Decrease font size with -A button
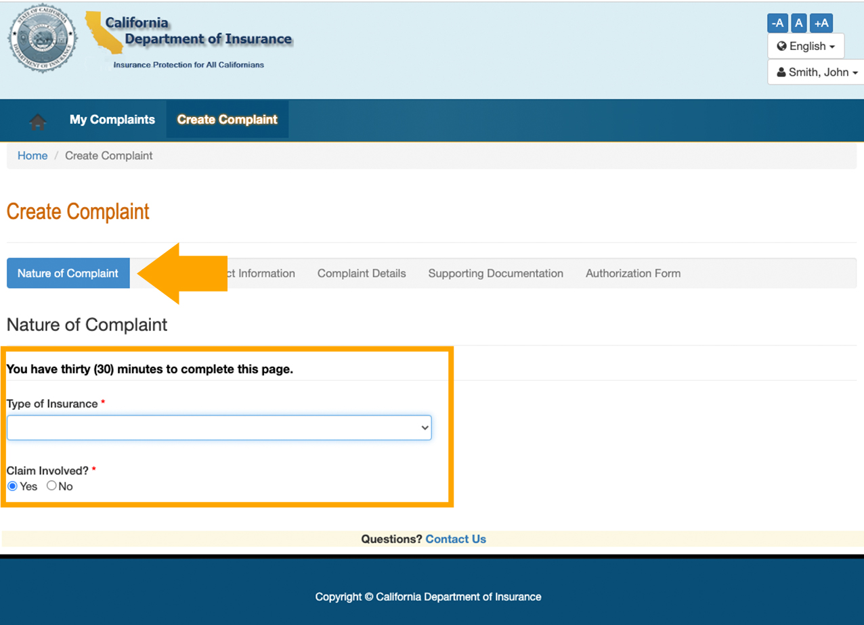864x625 pixels. point(777,23)
